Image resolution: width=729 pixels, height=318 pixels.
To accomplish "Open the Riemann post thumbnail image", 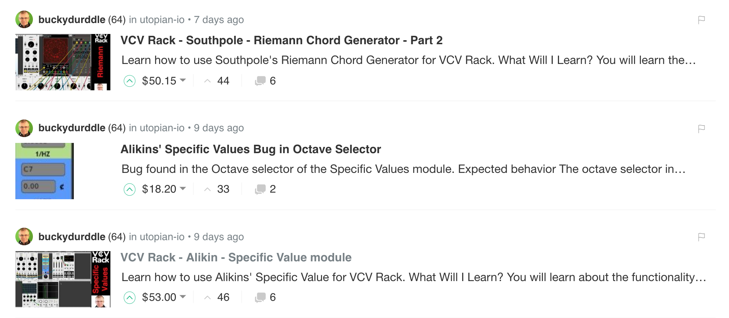I will pos(63,62).
